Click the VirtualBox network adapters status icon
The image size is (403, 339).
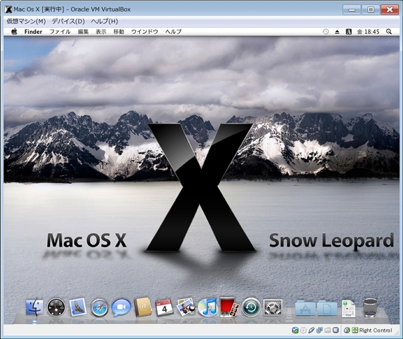319,330
